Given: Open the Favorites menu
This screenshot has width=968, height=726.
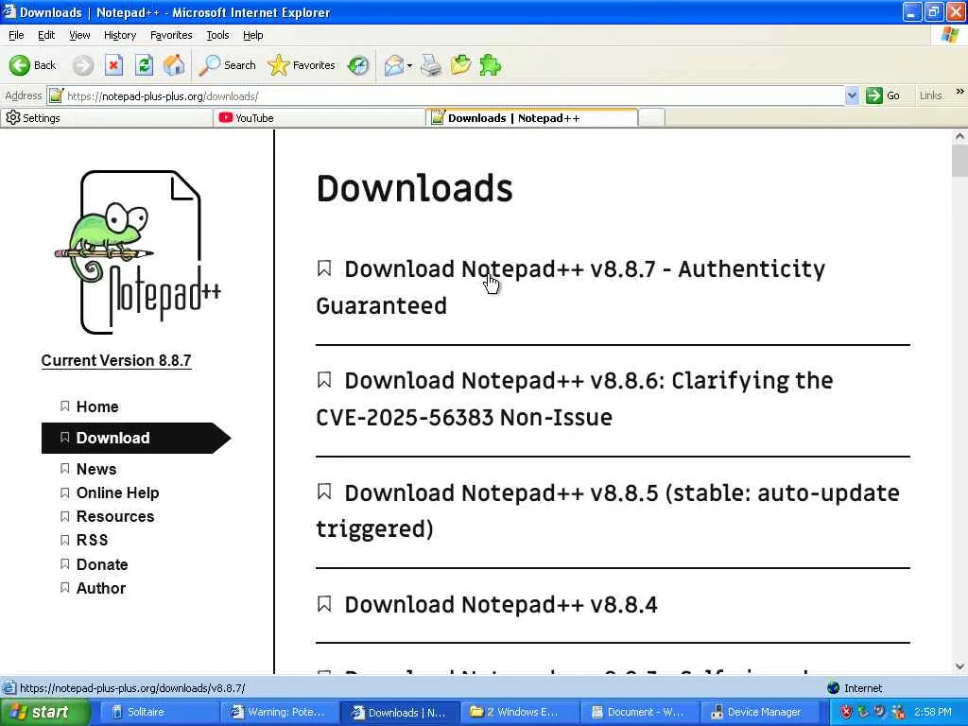Looking at the screenshot, I should point(171,35).
